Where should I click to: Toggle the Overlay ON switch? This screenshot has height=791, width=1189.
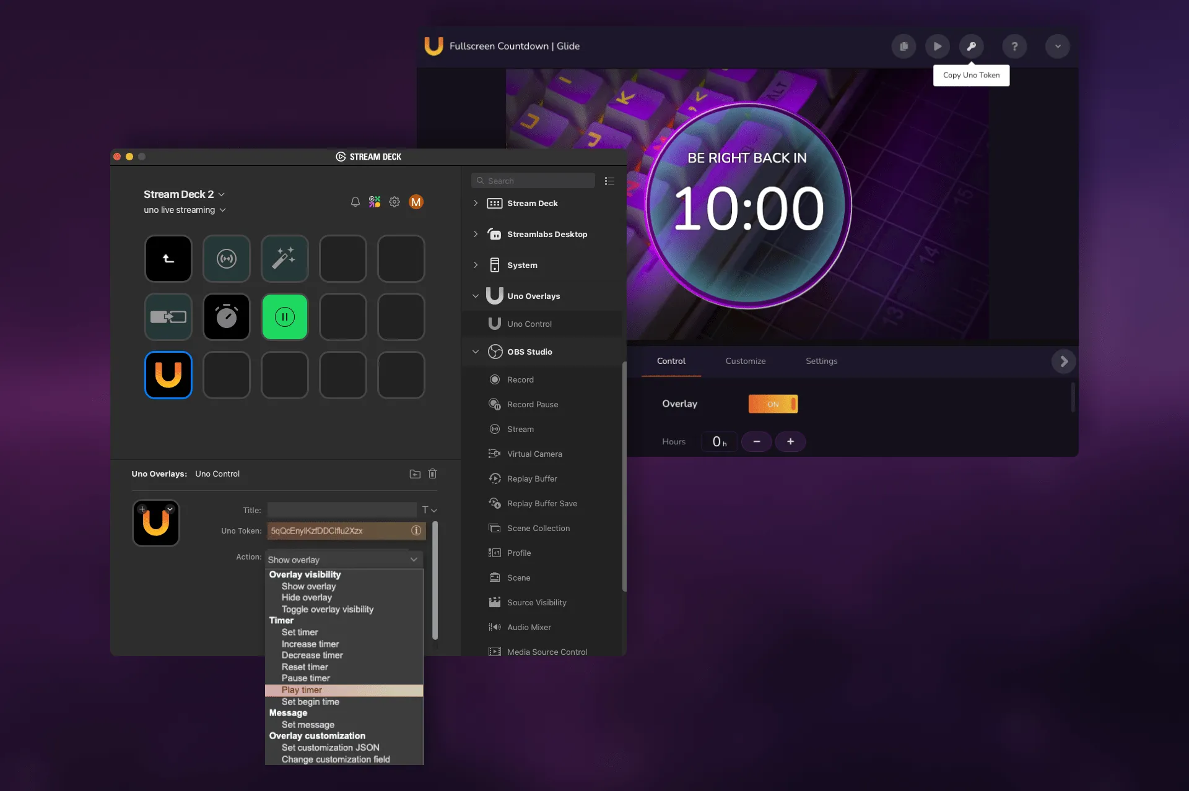(x=773, y=404)
